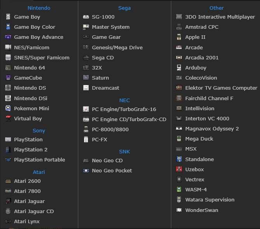Open Arcade system link
Image resolution: width=260 pixels, height=229 pixels.
coord(194,47)
